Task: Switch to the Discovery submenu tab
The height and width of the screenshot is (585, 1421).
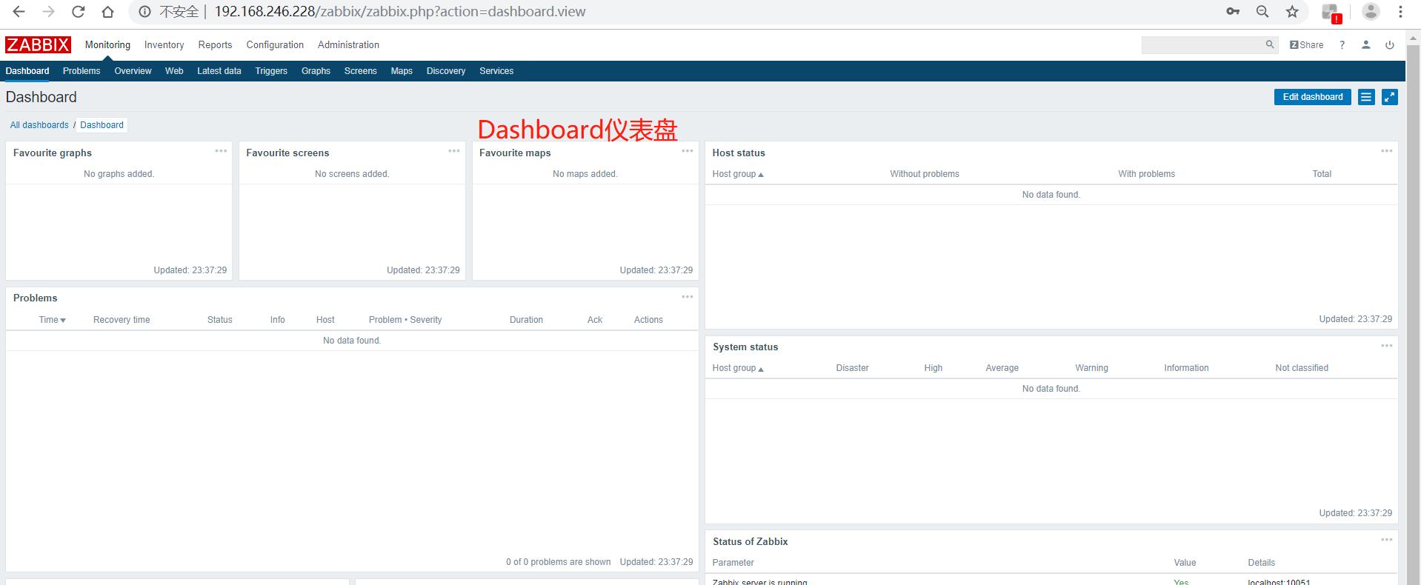Action: 446,71
